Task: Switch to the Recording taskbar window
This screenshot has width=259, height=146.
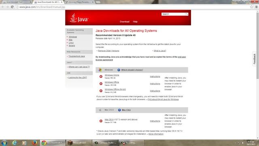Action: 131,143
